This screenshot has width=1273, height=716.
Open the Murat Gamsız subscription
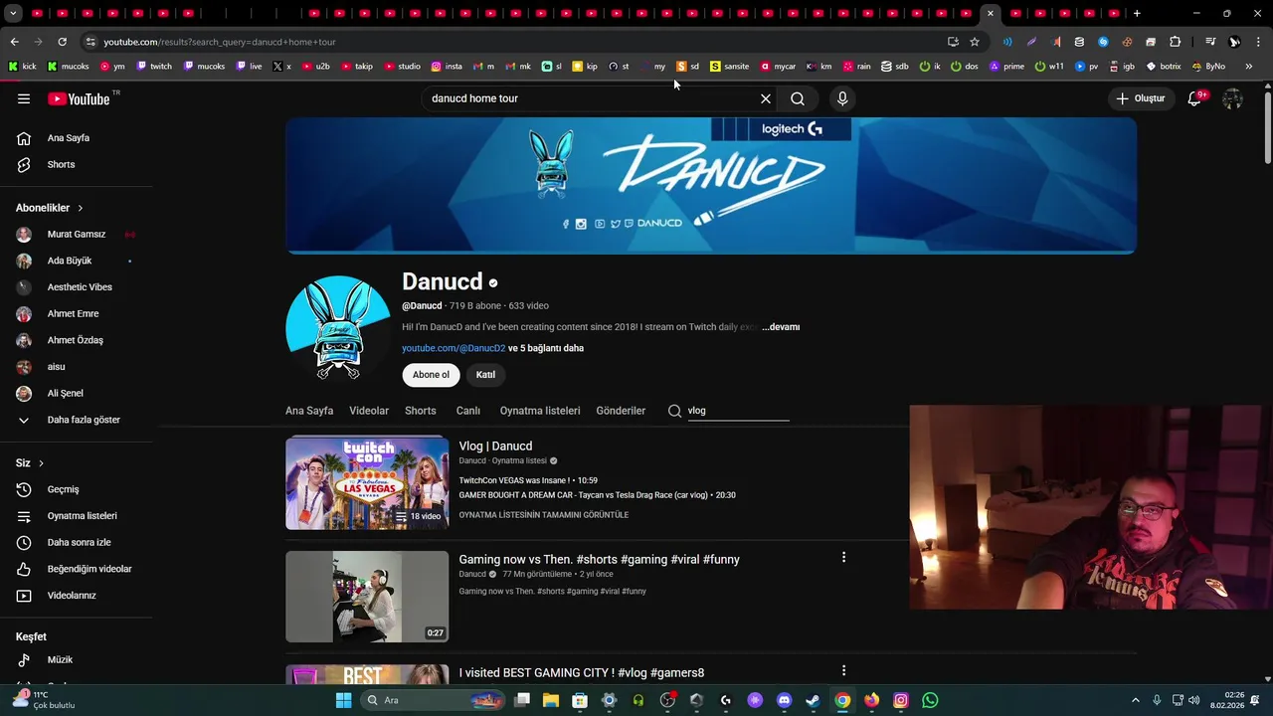[x=77, y=235]
